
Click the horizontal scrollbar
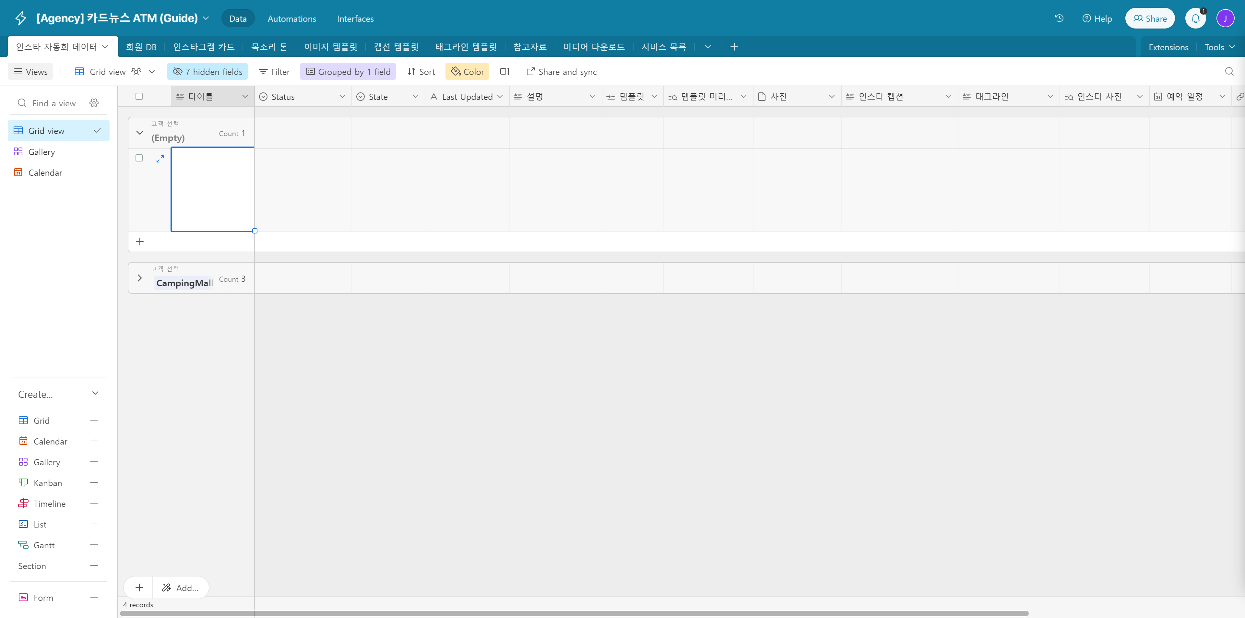(574, 613)
